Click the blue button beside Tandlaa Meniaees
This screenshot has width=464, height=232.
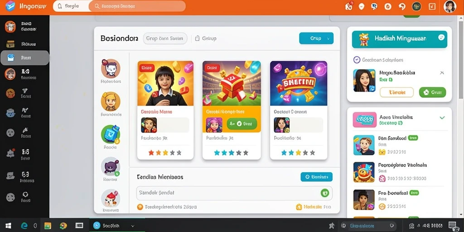tap(316, 177)
